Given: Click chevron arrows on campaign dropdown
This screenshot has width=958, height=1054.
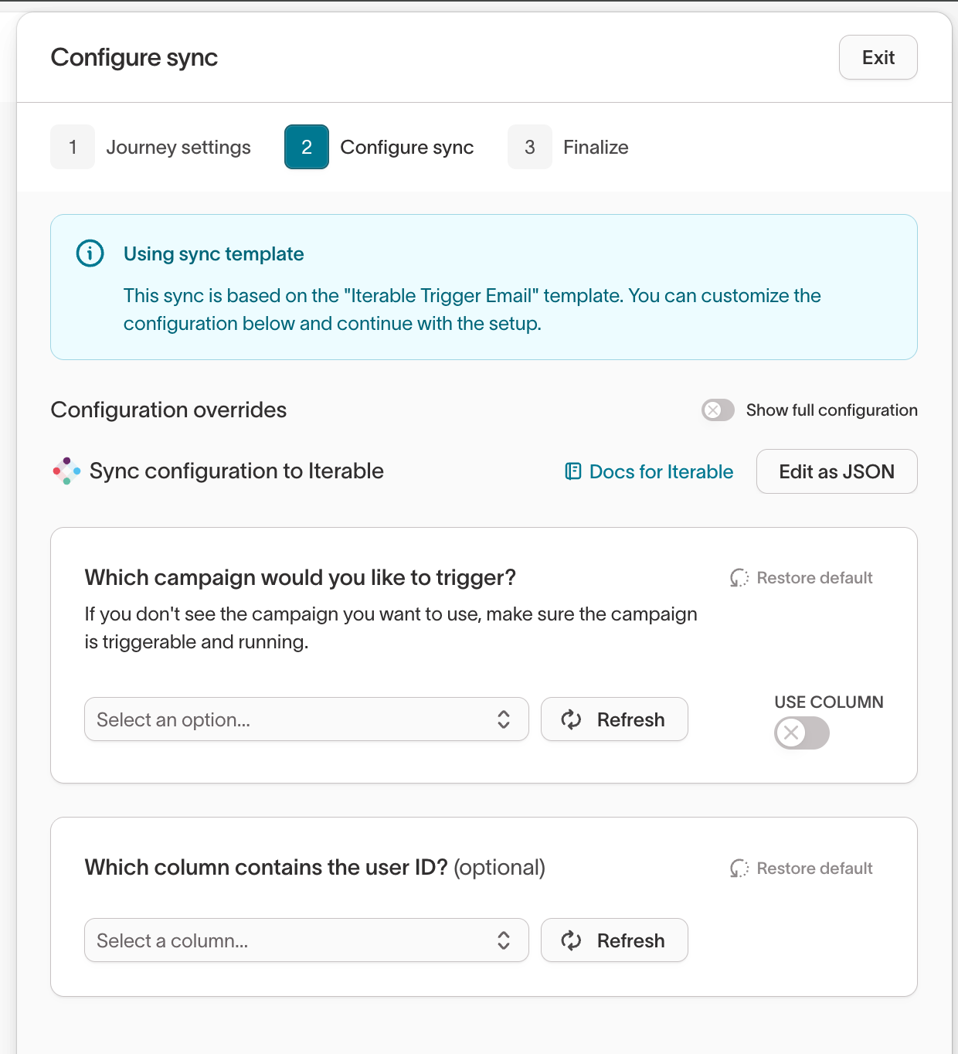Looking at the screenshot, I should [x=504, y=719].
